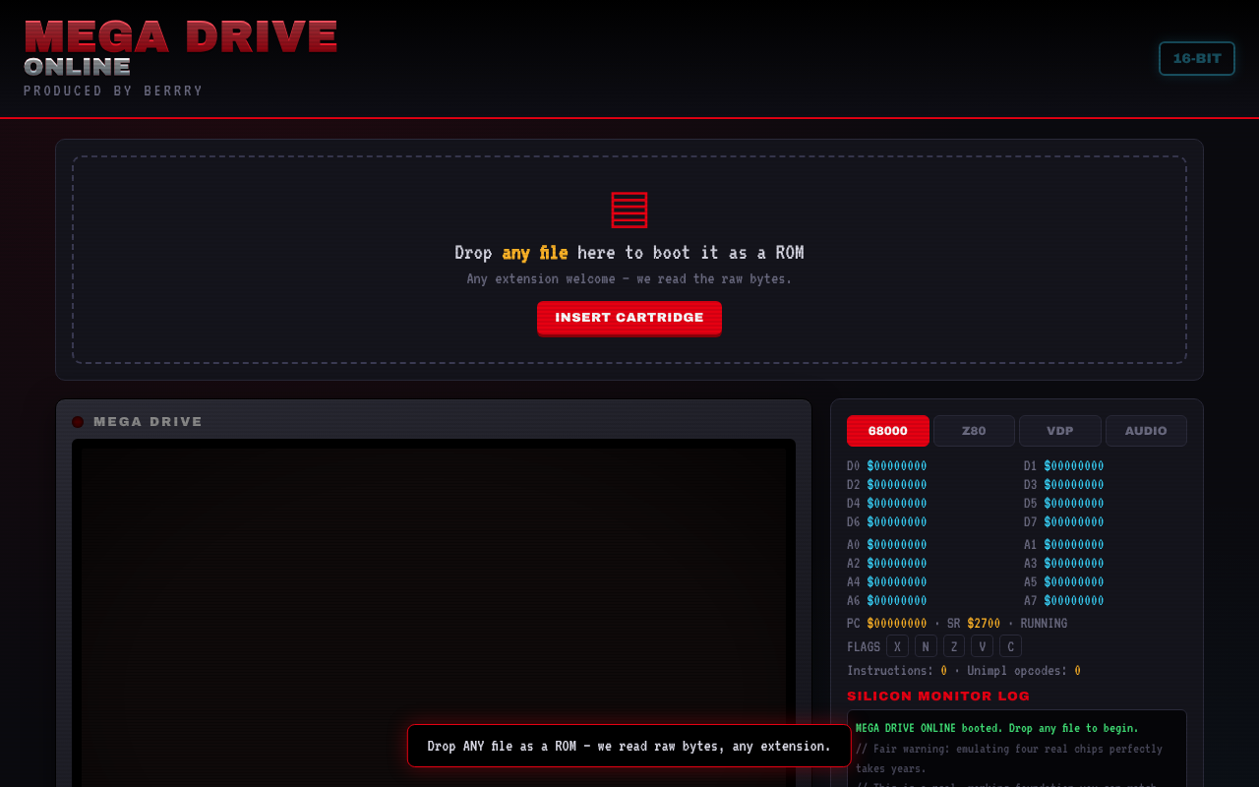The image size is (1259, 787).
Task: Toggle the Z flag indicator
Action: (954, 646)
